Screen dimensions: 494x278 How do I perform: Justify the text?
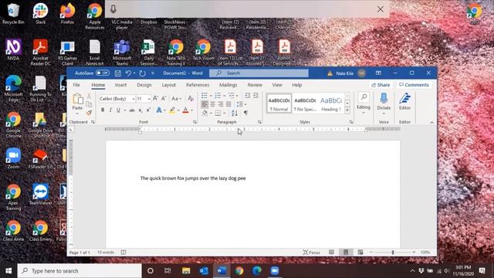228,104
